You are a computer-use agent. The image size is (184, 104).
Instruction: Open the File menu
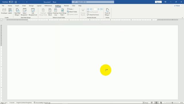click(3, 6)
